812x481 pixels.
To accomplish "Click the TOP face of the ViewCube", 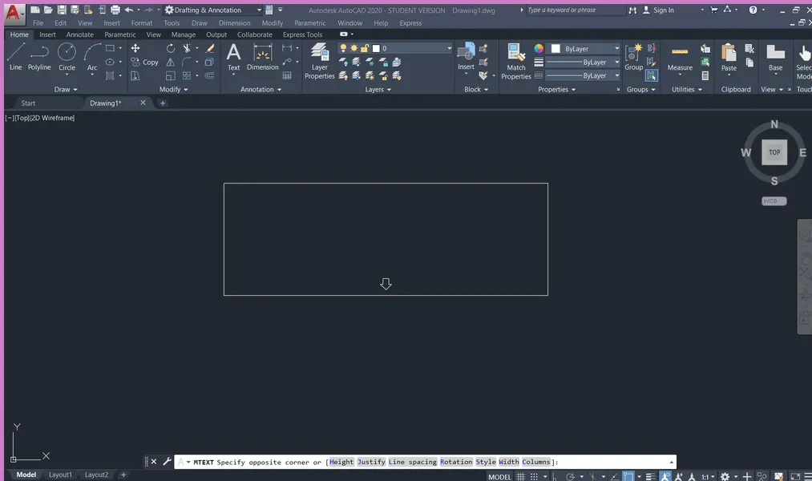I will point(774,152).
